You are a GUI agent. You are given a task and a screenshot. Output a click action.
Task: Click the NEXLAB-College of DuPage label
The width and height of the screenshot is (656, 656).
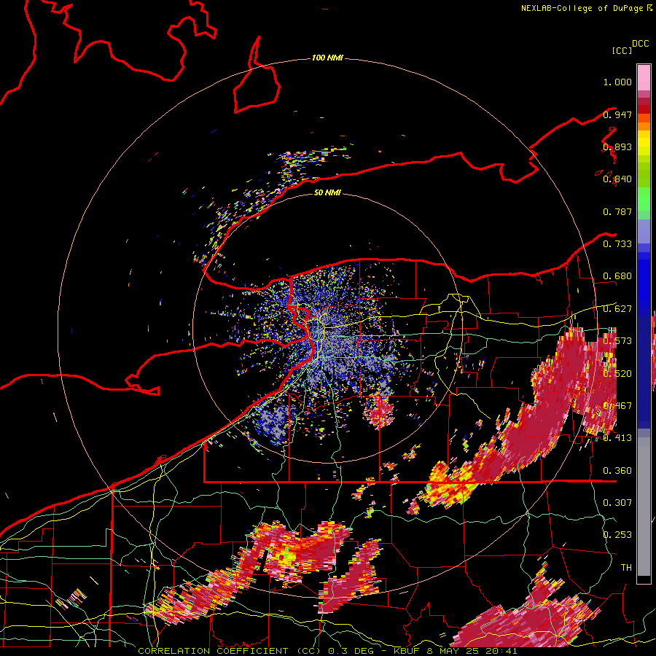tap(582, 8)
